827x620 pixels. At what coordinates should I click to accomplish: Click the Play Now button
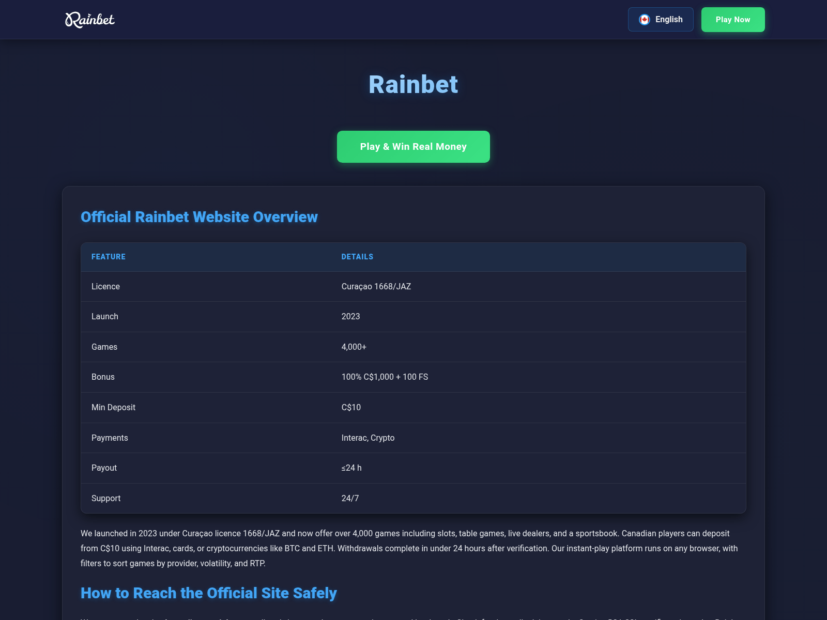pos(733,20)
